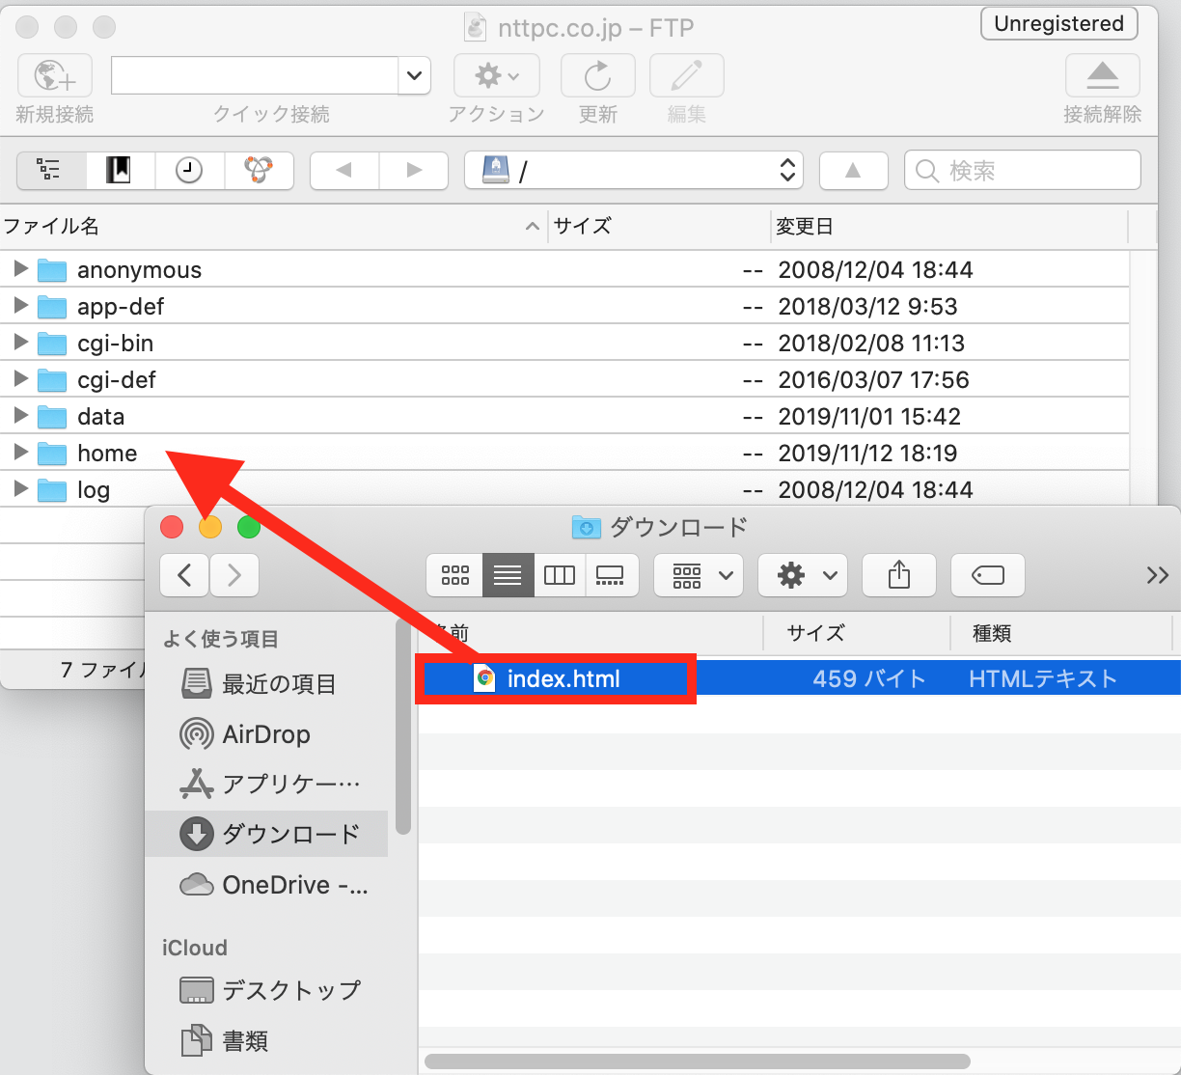Open the Finder action gear menu
This screenshot has height=1075, width=1181.
(x=803, y=575)
